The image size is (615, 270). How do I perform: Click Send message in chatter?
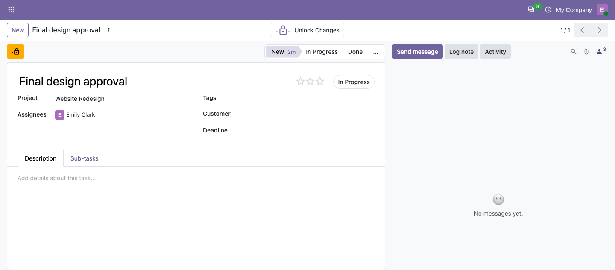417,52
